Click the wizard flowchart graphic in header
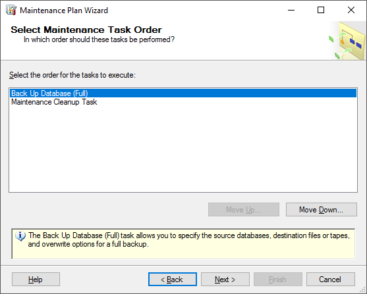367x294 pixels. (x=347, y=41)
